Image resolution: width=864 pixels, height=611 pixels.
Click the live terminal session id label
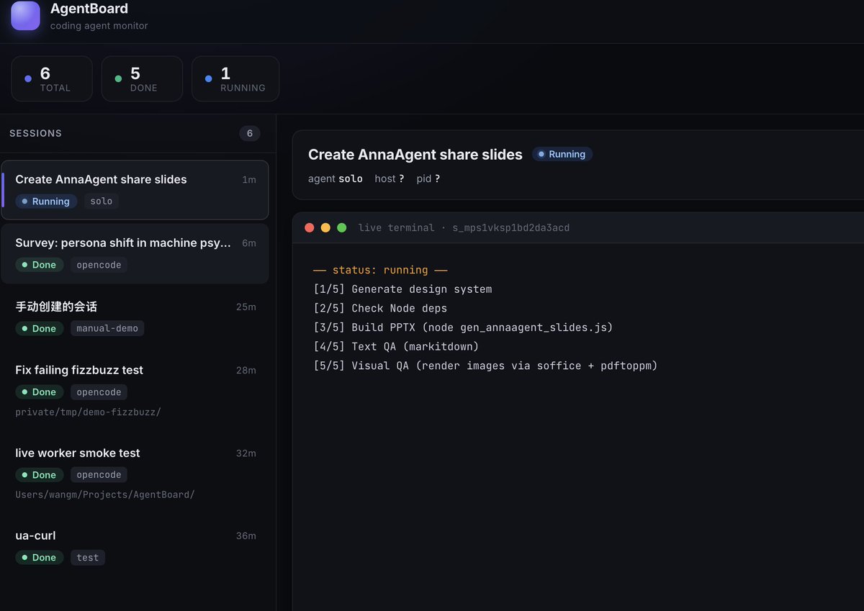tap(464, 227)
